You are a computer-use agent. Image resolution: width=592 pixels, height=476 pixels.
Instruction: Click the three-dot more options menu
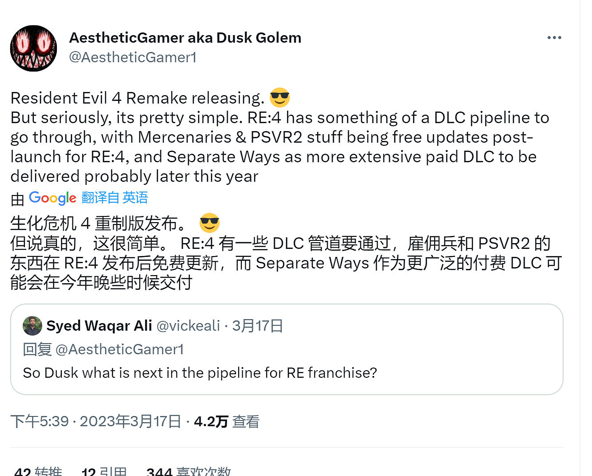pos(554,38)
